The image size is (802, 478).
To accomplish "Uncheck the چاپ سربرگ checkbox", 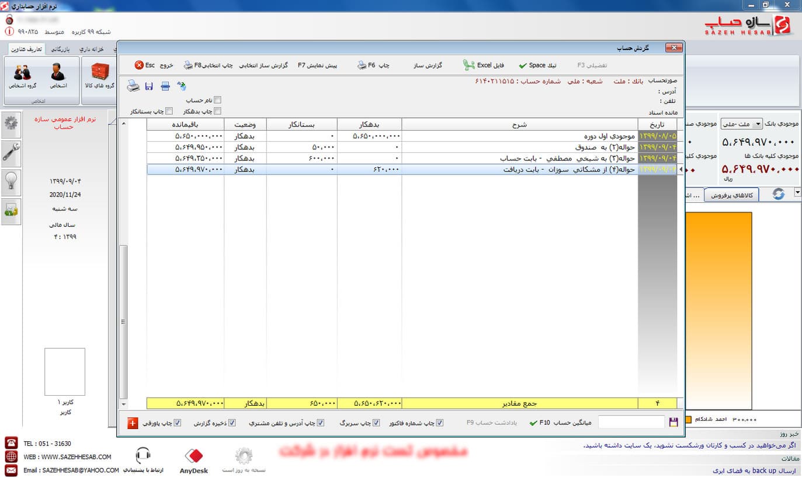I will click(376, 423).
